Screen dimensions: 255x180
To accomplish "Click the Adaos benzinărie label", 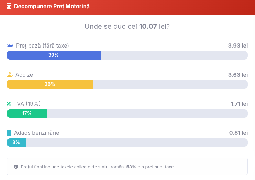I will [37, 133].
